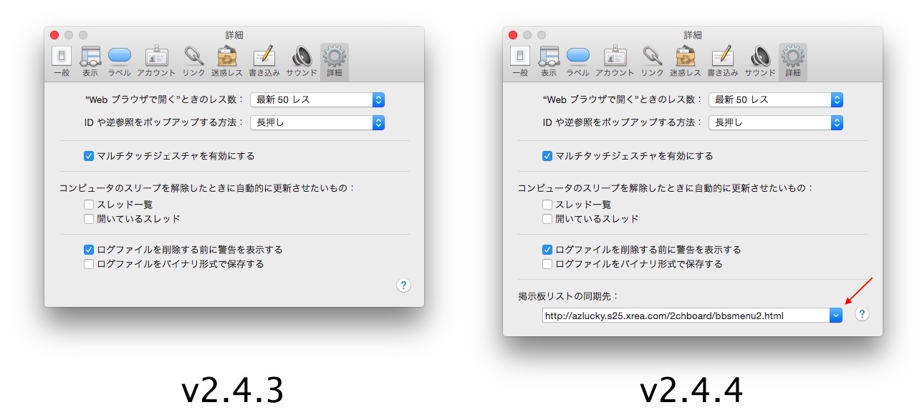Open 長押し popup menu in v2.4.4 window
Viewport: 917px width, 415px height.
pyautogui.click(x=776, y=122)
